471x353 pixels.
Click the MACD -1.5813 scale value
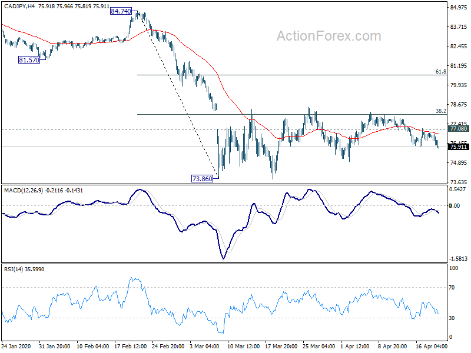coord(458,258)
